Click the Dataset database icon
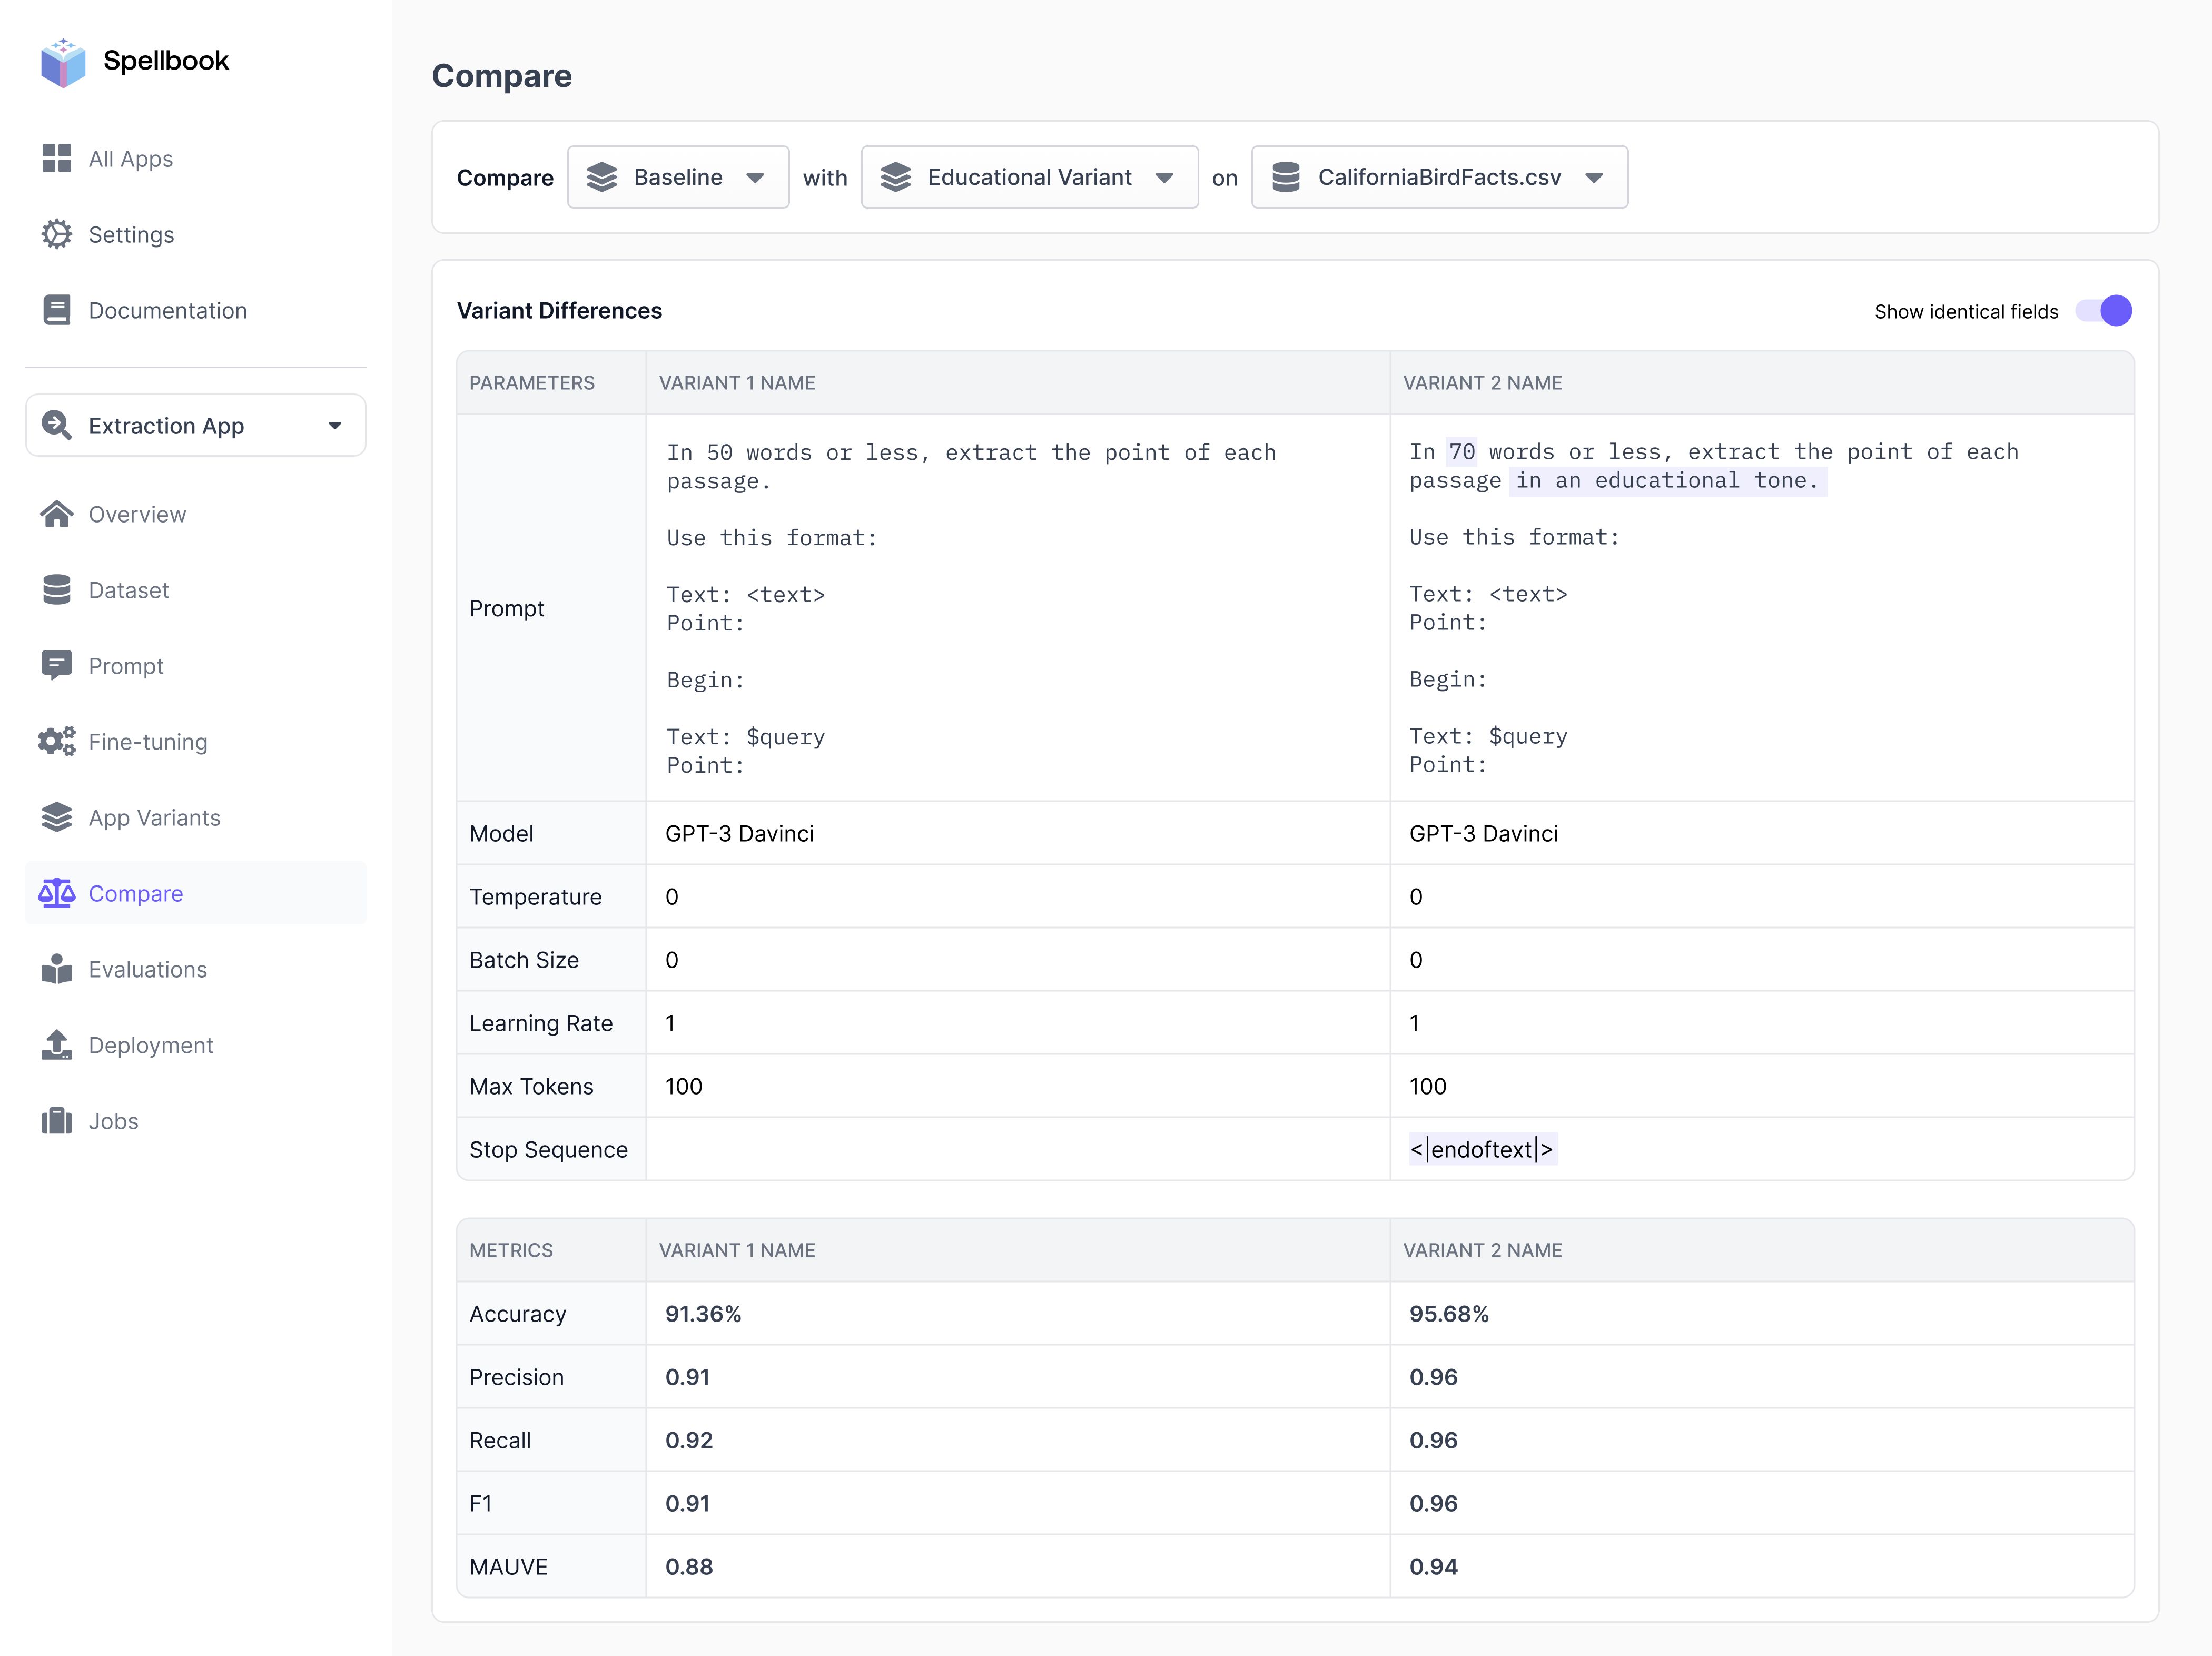 pyautogui.click(x=57, y=590)
